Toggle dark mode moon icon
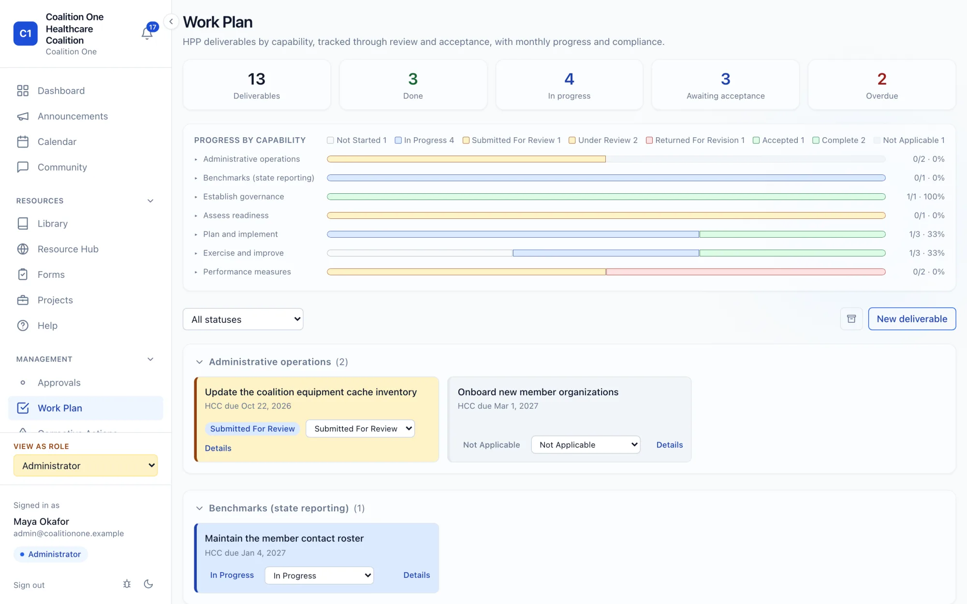Viewport: 967px width, 604px height. click(x=148, y=584)
